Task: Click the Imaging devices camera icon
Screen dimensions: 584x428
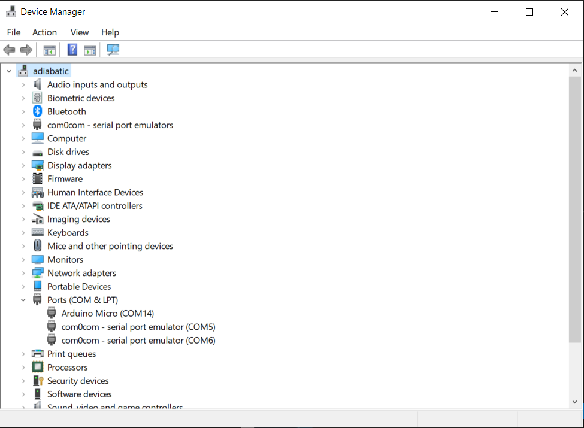Action: pyautogui.click(x=37, y=219)
